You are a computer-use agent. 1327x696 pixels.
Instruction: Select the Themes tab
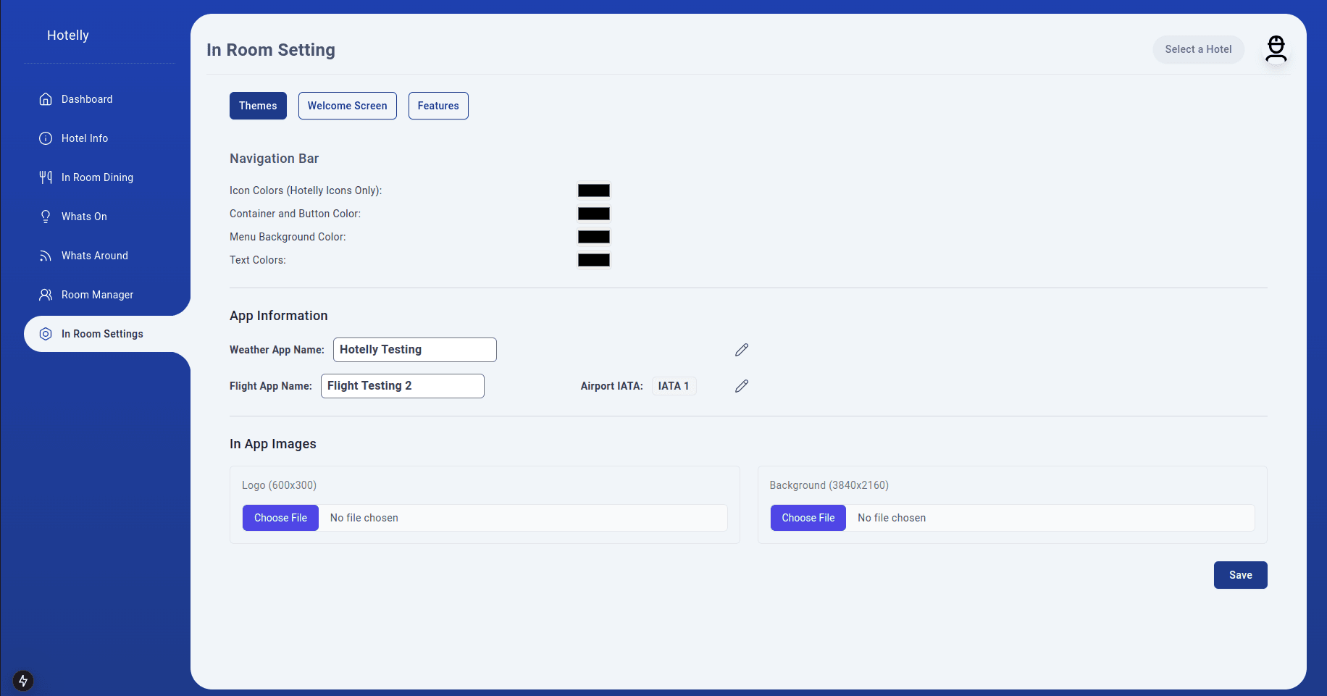pyautogui.click(x=258, y=106)
